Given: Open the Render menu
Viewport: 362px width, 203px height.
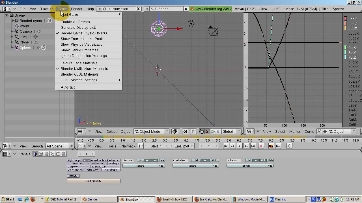Looking at the screenshot, I should 77,9.
